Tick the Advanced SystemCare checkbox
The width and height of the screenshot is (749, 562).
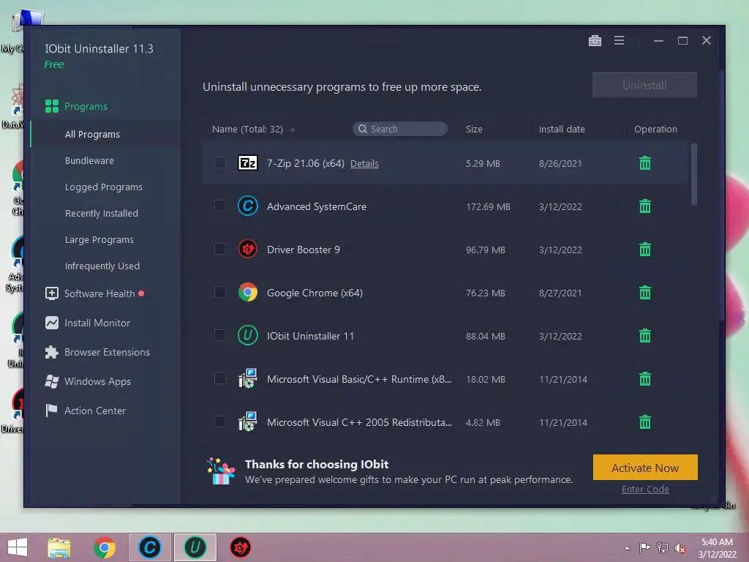pos(219,206)
